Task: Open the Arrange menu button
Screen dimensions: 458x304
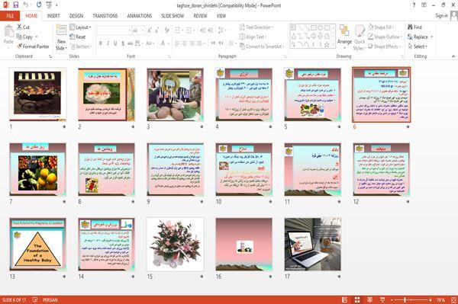Action: pyautogui.click(x=344, y=37)
